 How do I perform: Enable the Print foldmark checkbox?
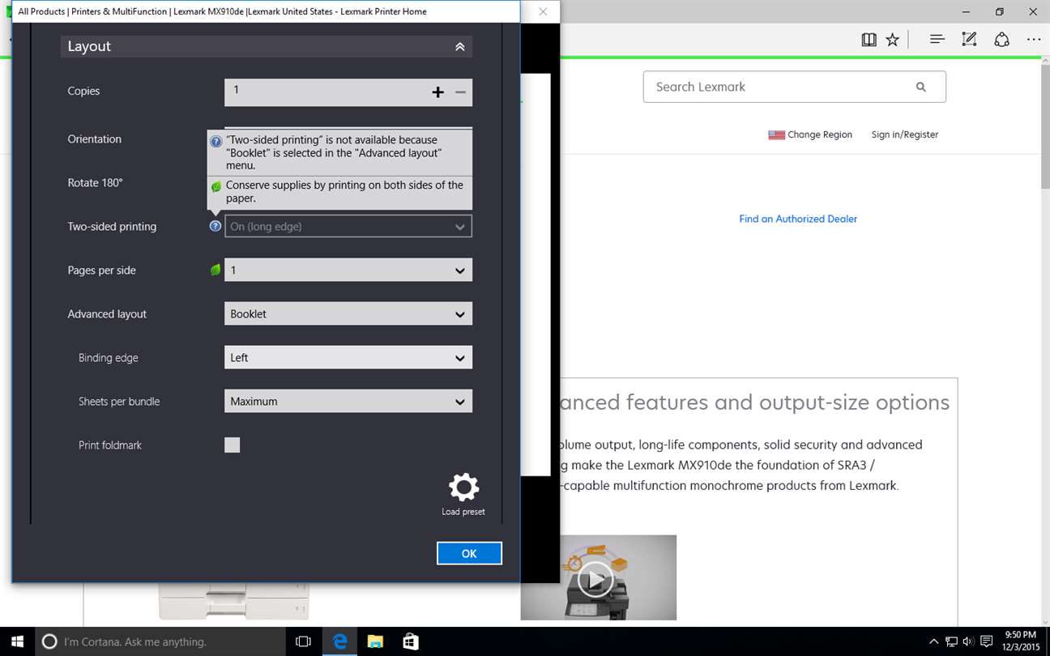[x=233, y=445]
